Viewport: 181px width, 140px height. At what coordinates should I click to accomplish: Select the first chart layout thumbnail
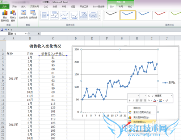[x=45, y=15]
